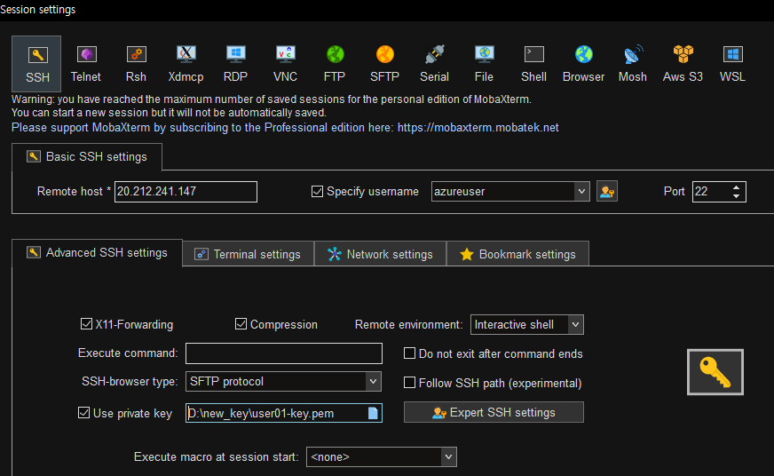Uncheck X11-Forwarding

(86, 324)
